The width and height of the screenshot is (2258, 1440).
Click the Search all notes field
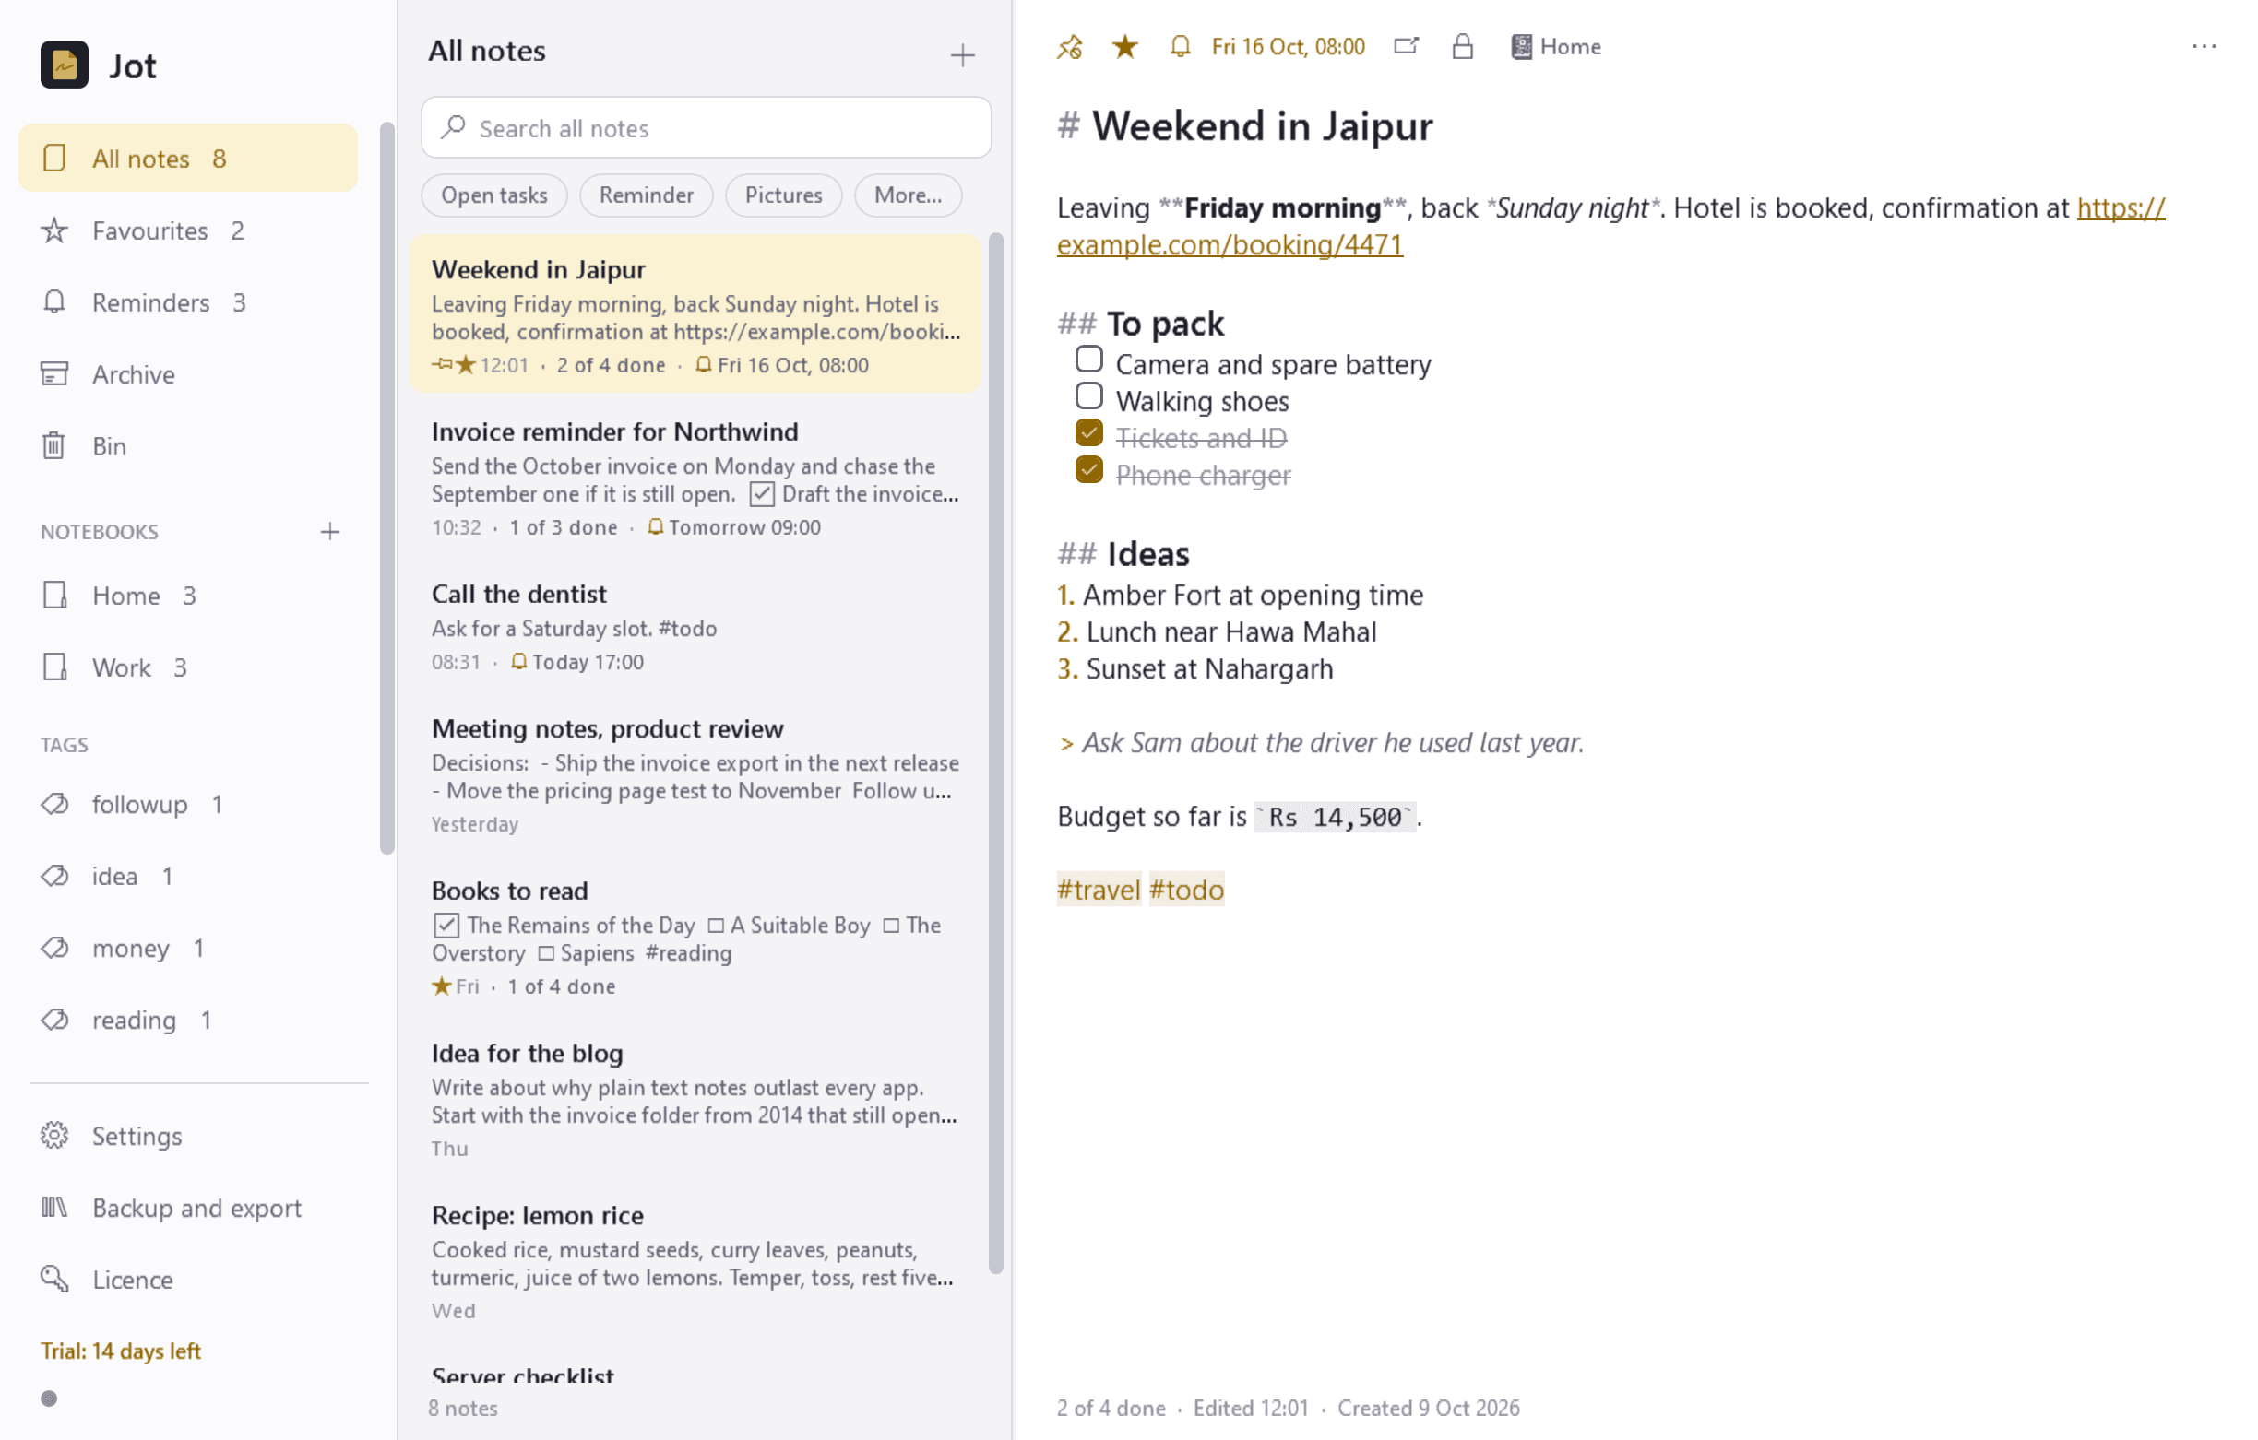705,127
